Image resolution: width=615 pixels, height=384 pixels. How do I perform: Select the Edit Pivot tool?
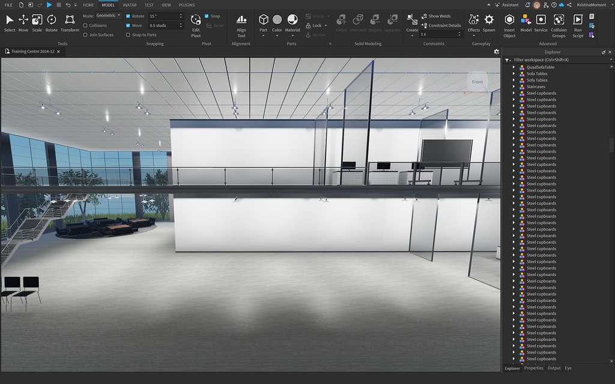tap(196, 24)
